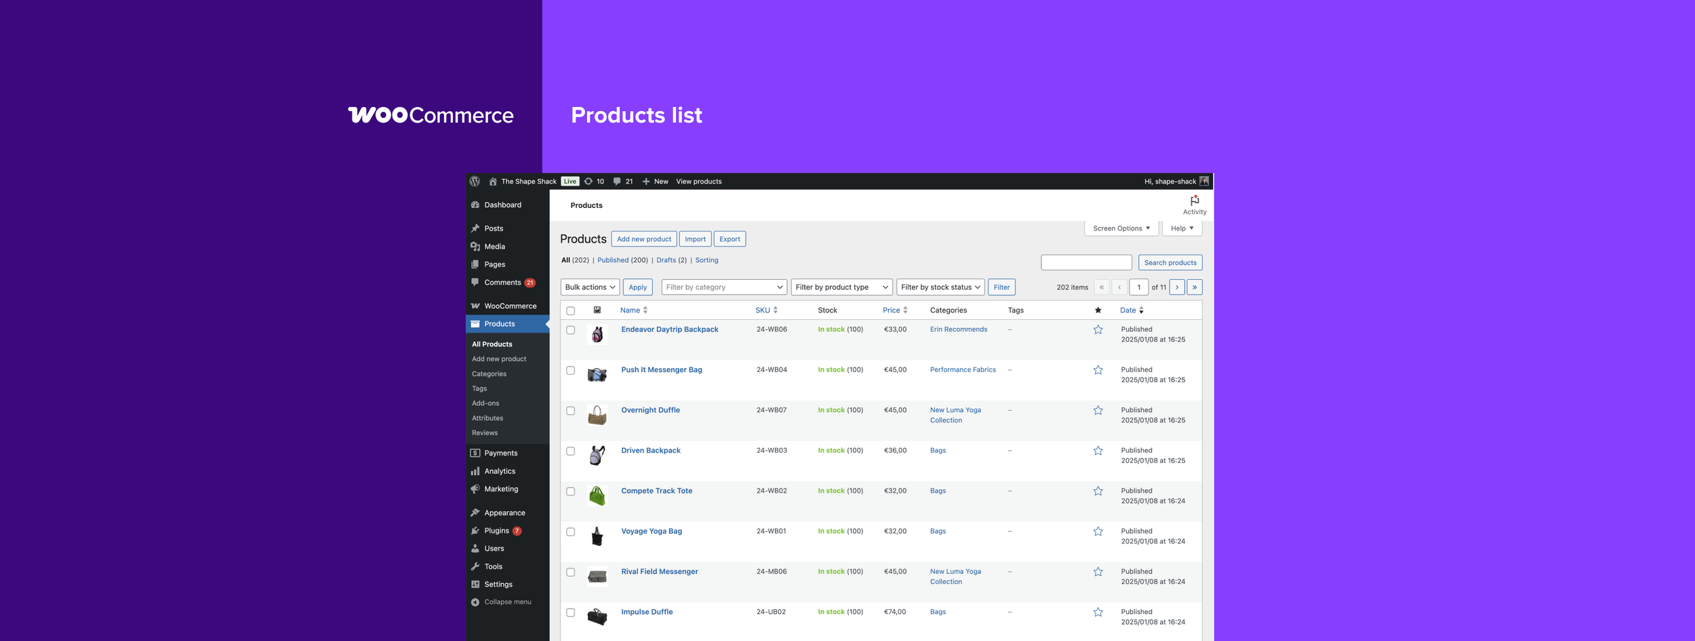Open Attributes submenu item
Image resolution: width=1695 pixels, height=641 pixels.
click(x=487, y=418)
